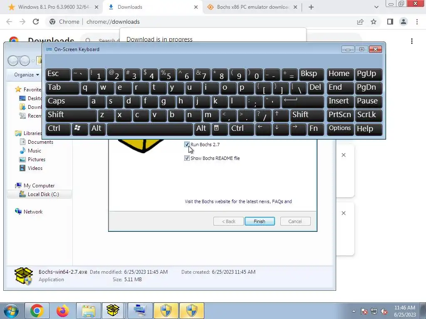
Task: Click the Tab key on On-Screen Keyboard
Action: (62, 88)
